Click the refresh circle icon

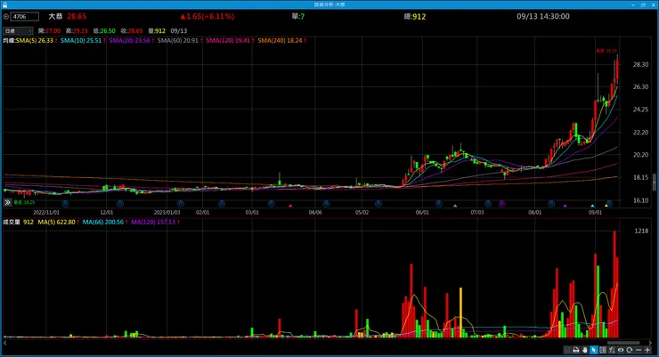pyautogui.click(x=629, y=350)
